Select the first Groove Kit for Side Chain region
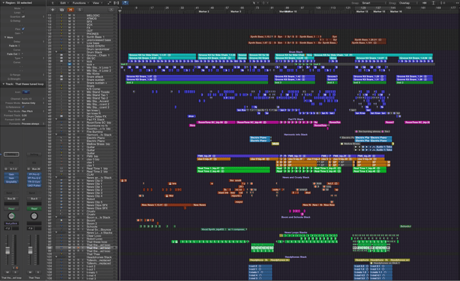Viewport: 460px width, 281px height. tap(162, 55)
